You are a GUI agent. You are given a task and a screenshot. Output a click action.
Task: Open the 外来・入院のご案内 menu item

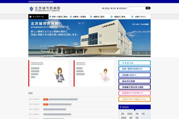coord(59,17)
